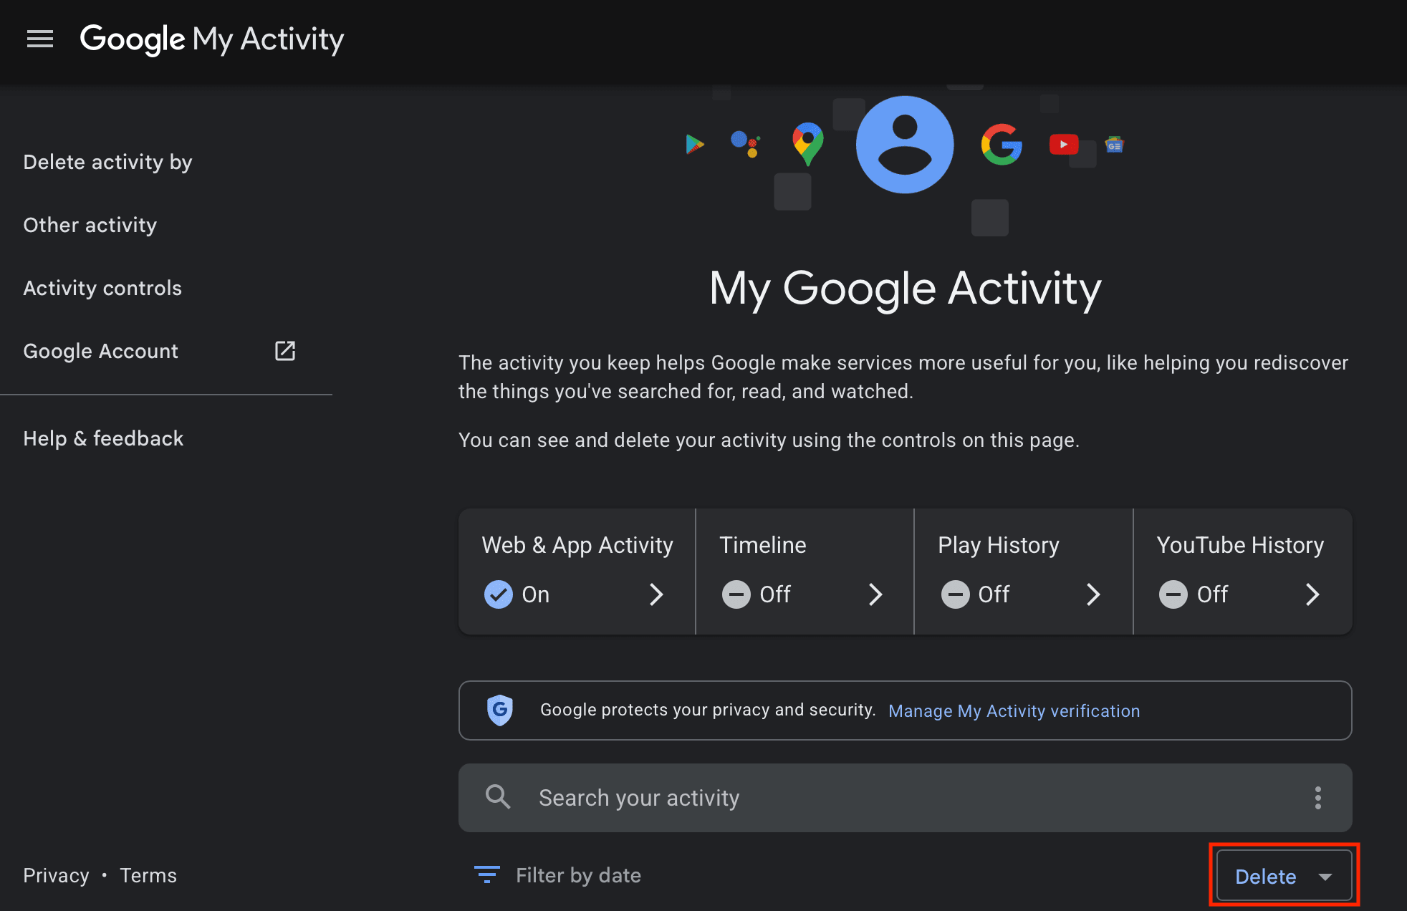This screenshot has width=1407, height=911.
Task: Open the Terms link
Action: click(148, 875)
